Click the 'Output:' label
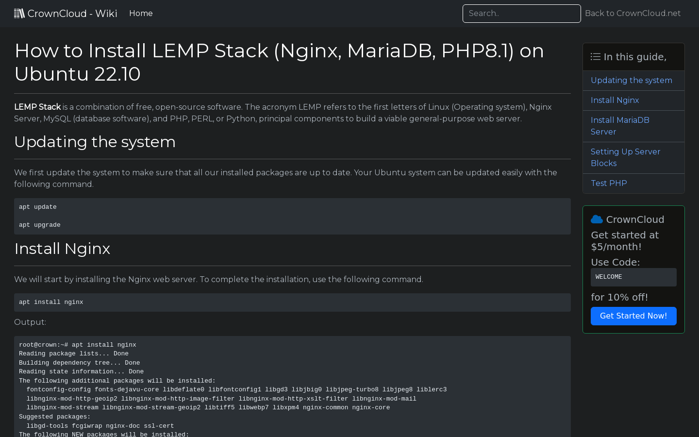The height and width of the screenshot is (437, 699). [30, 322]
